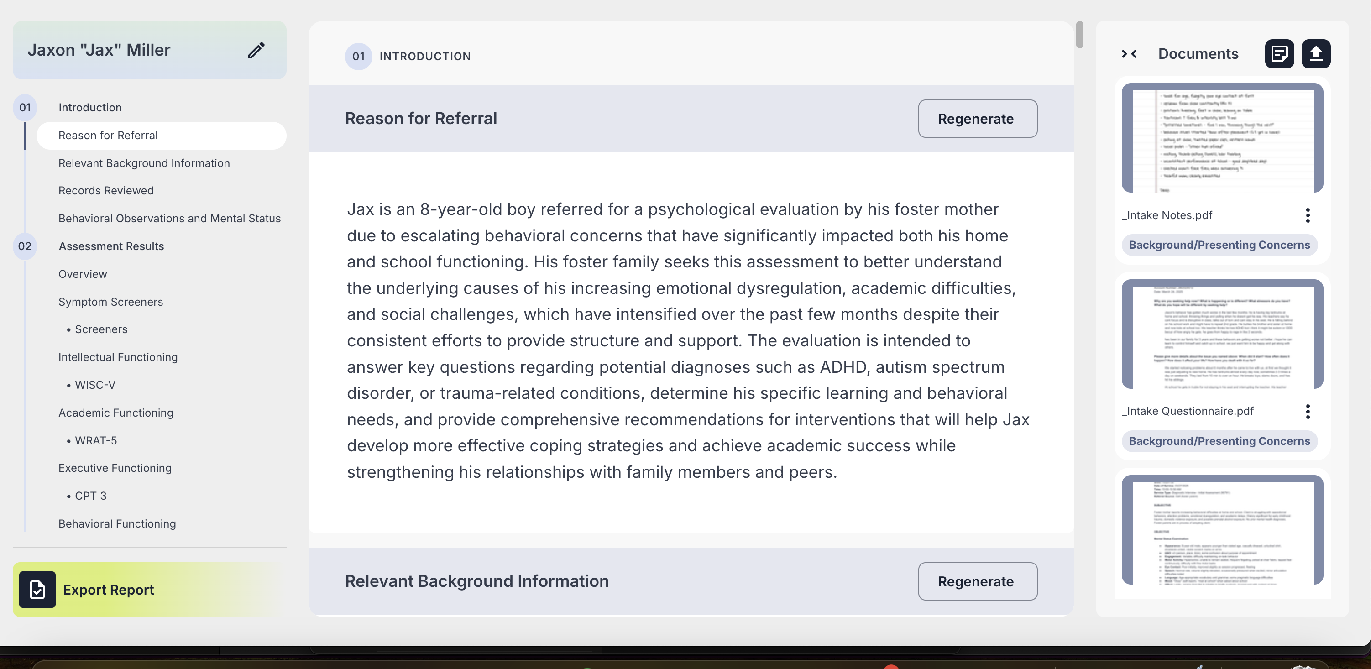This screenshot has width=1371, height=669.
Task: Click the pencil edit icon beside patient name
Action: tap(256, 50)
